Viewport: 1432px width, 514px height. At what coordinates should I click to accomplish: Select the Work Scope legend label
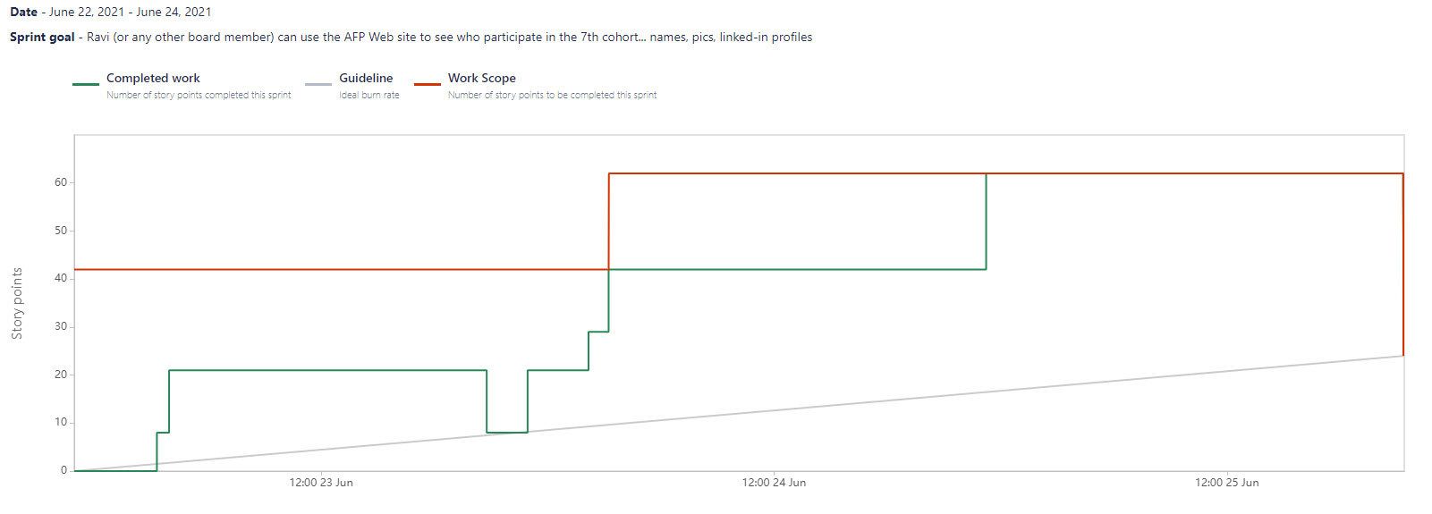pos(482,79)
